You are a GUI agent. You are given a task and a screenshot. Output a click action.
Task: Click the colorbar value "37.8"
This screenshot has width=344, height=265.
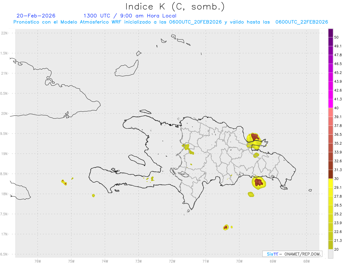click(338, 125)
